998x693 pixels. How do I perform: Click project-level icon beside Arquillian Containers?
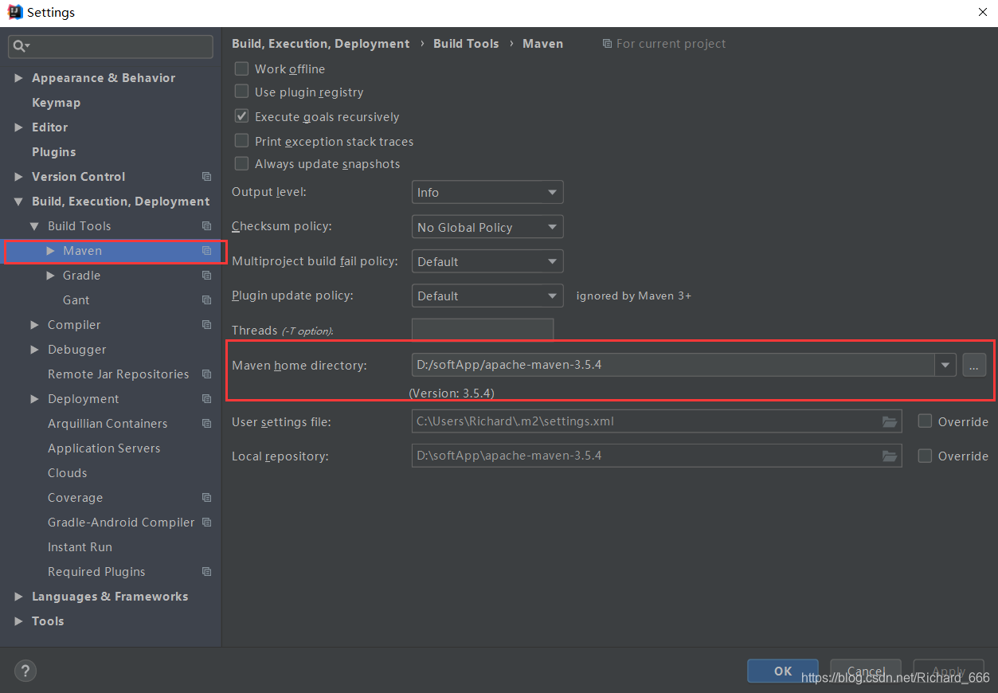coord(206,424)
